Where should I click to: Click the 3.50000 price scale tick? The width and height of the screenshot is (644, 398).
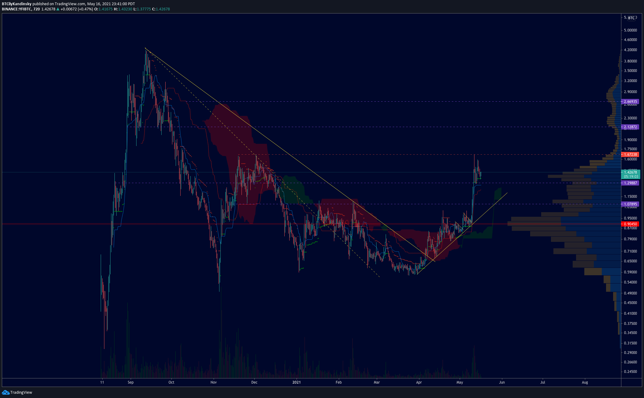(x=631, y=71)
